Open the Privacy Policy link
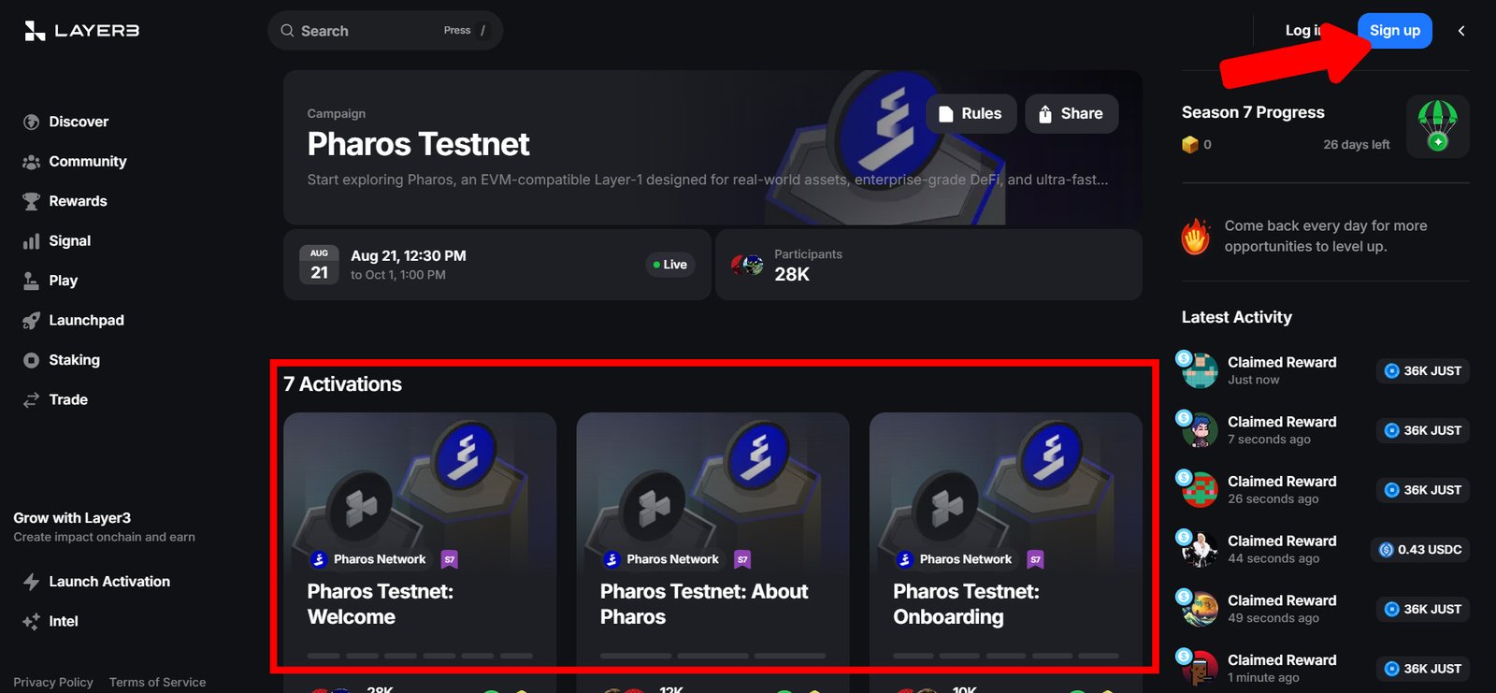The image size is (1496, 693). (x=53, y=682)
